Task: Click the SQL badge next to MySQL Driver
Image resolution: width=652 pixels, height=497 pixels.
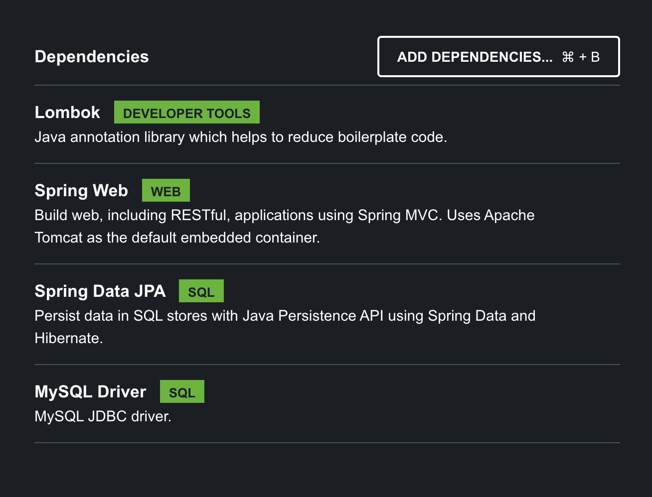Action: (x=182, y=391)
